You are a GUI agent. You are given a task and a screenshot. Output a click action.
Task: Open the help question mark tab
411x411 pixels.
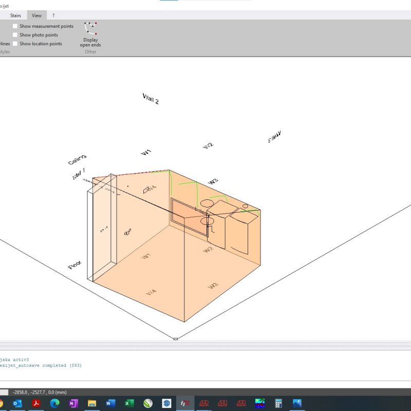(53, 15)
